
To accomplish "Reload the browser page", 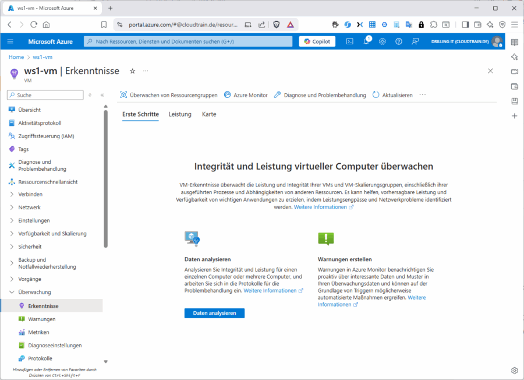I will click(34, 24).
